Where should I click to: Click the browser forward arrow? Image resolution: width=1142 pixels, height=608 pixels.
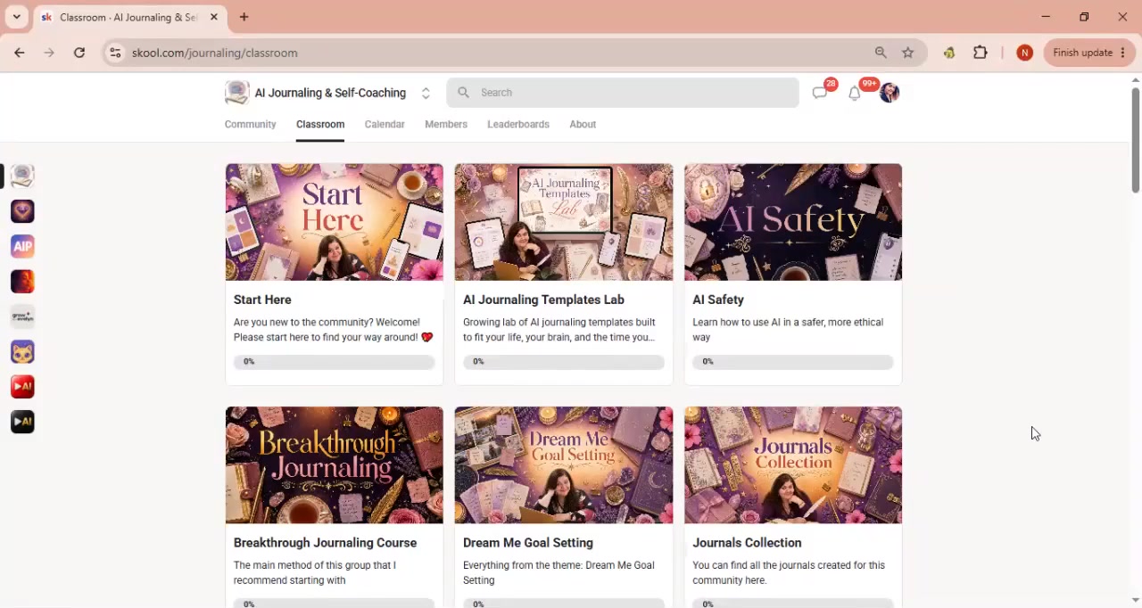coord(49,53)
